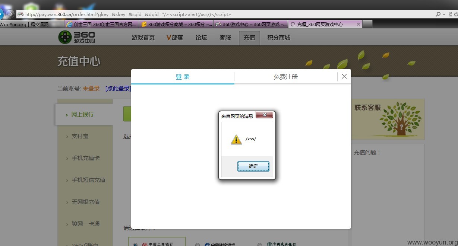Close the 来自网页的消息 alert with its X
Viewport: 458px width, 246px height.
(x=265, y=115)
